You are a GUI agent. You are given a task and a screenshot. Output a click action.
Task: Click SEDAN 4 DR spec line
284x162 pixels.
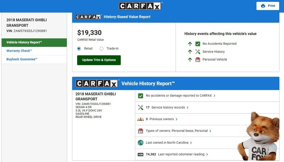pos(83,107)
